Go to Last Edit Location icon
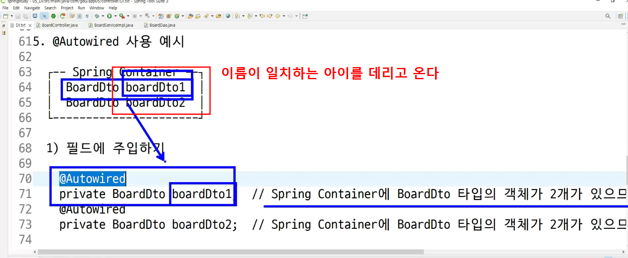Screen dimensions: 628x258 click(263, 16)
